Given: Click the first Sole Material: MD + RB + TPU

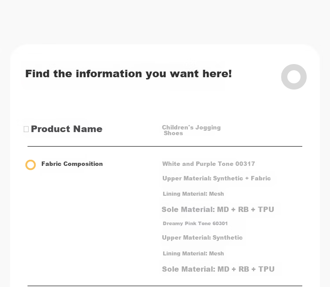Looking at the screenshot, I should click(x=218, y=209).
